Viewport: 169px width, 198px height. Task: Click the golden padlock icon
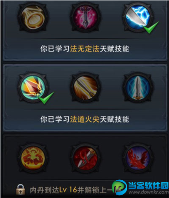(x=21, y=190)
